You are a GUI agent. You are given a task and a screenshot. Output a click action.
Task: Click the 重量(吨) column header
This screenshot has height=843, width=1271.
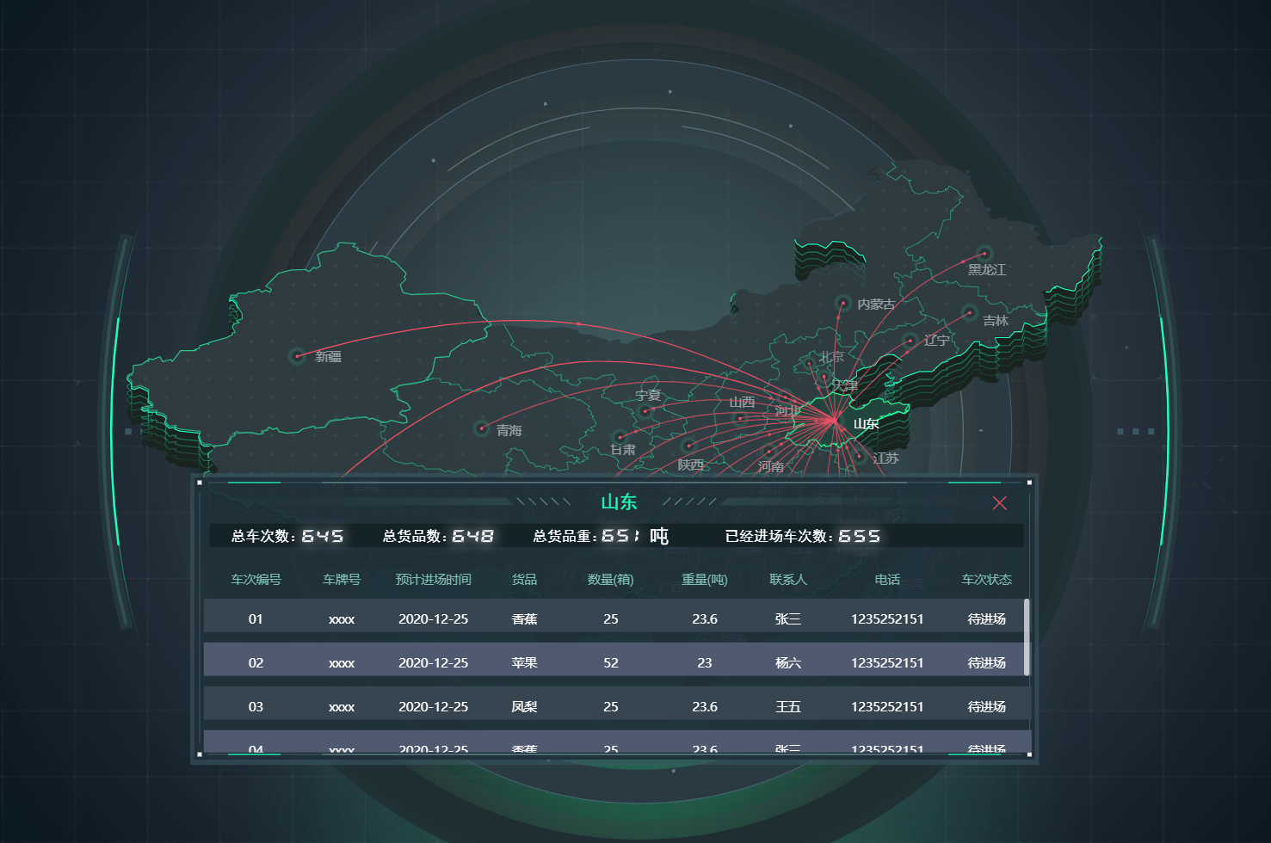(705, 579)
